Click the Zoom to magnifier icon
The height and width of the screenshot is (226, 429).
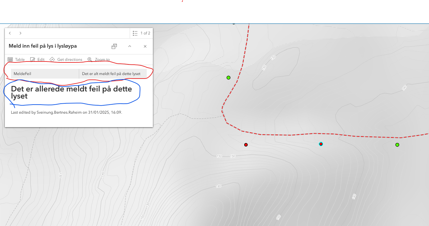(x=89, y=59)
